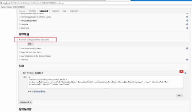This screenshot has height=112, width=192.
Task: Switch to the 构建后操作 tab
Action: coord(74,11)
